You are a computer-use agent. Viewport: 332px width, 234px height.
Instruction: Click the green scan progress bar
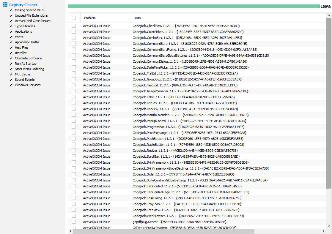pos(194,6)
